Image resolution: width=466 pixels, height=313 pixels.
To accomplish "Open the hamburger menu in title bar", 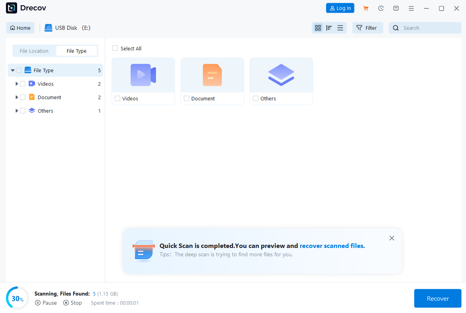I will coord(411,8).
